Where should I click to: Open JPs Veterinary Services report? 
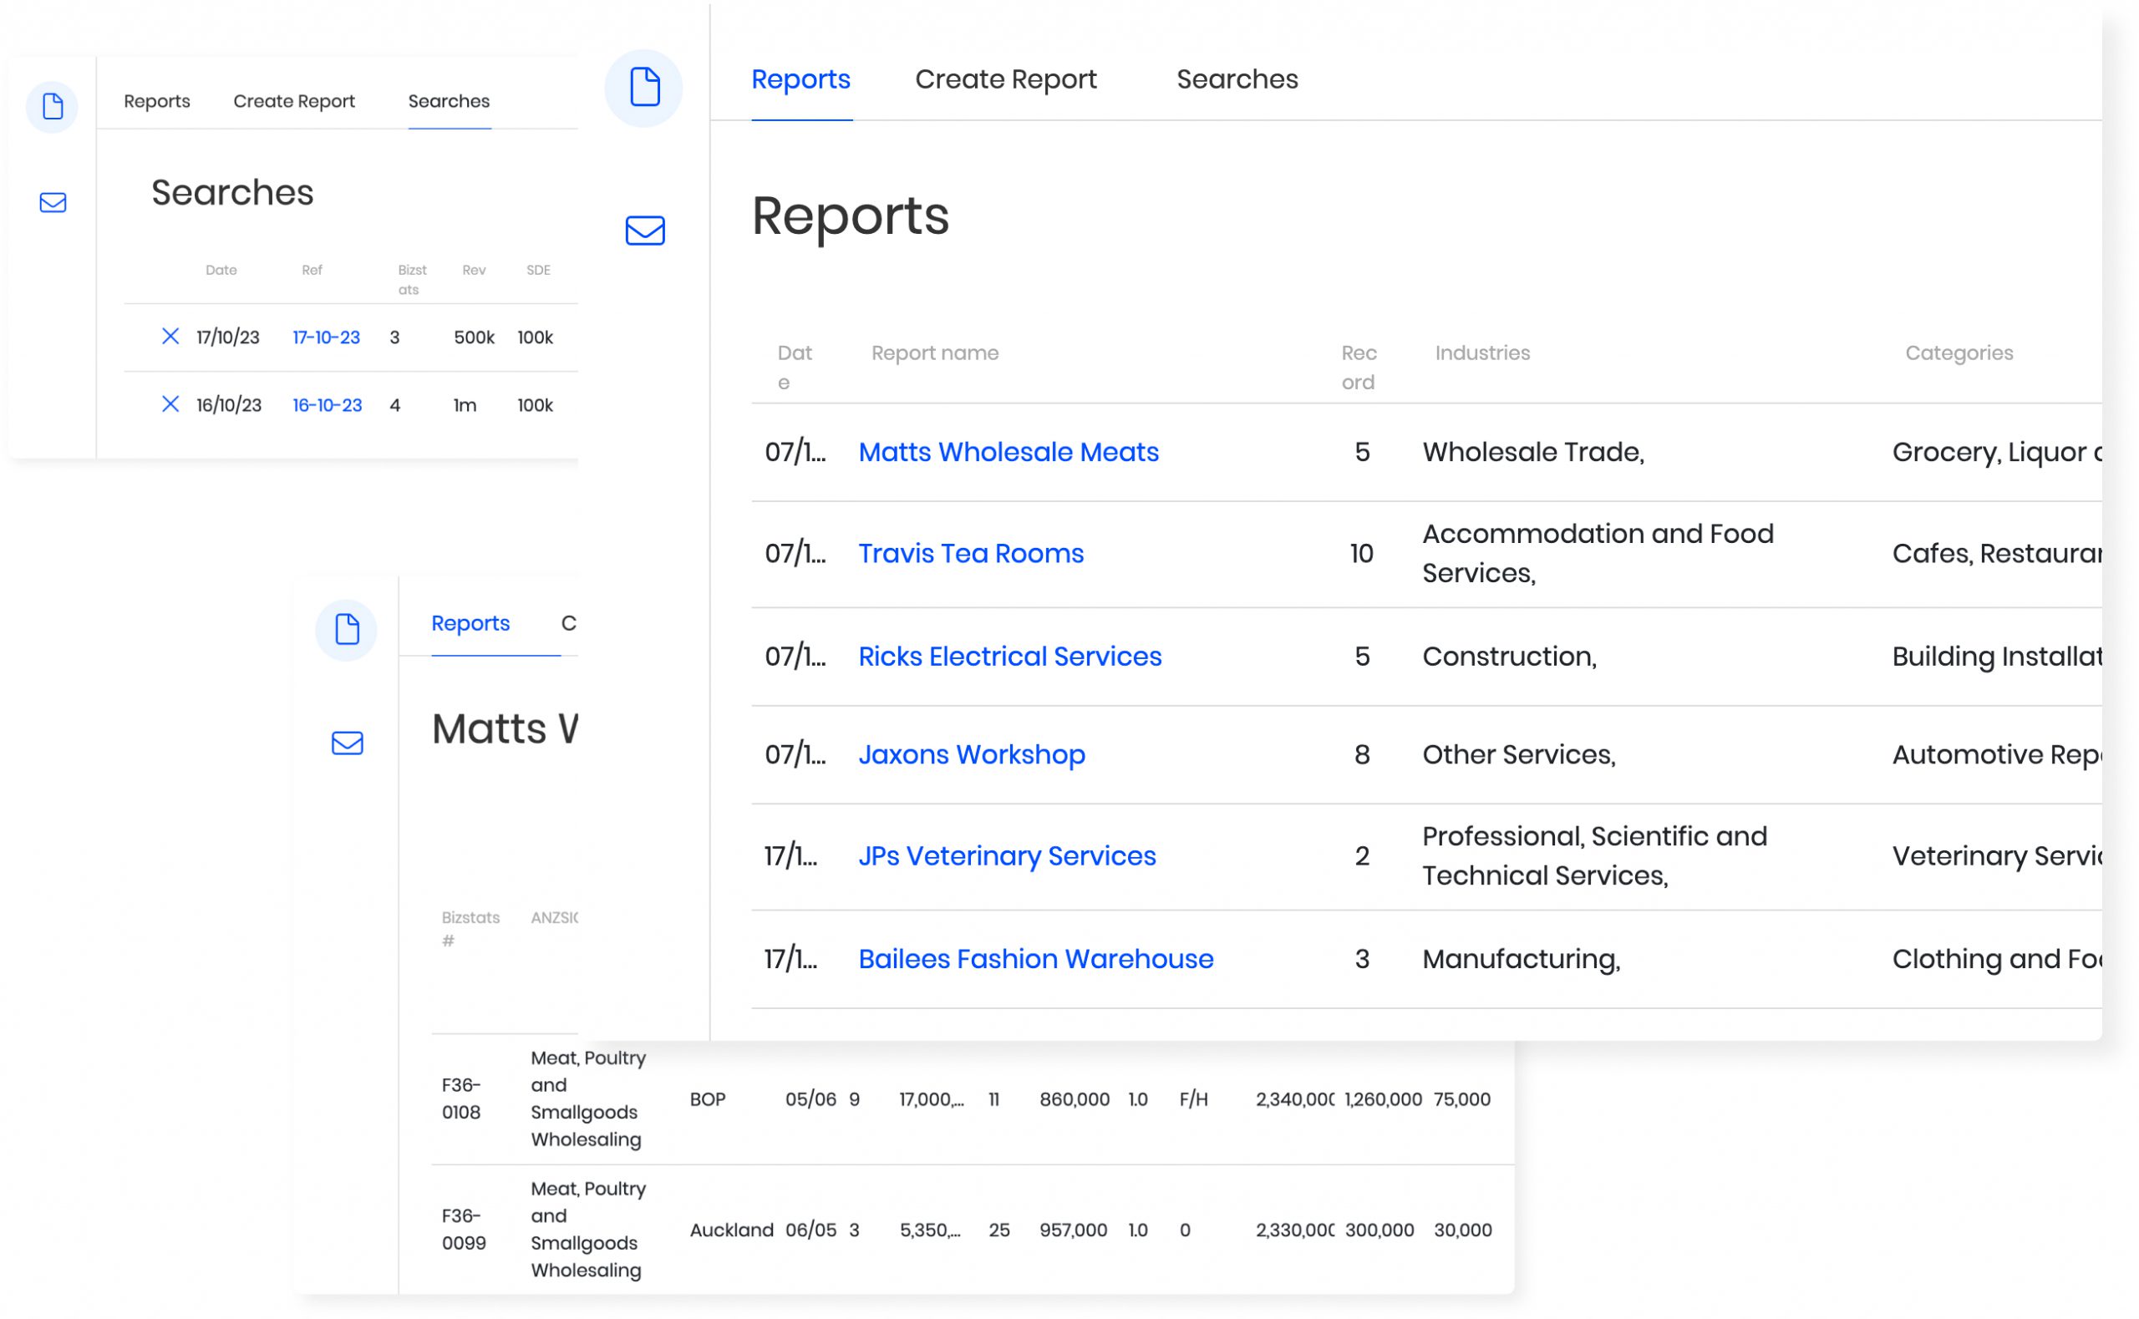(x=1007, y=855)
